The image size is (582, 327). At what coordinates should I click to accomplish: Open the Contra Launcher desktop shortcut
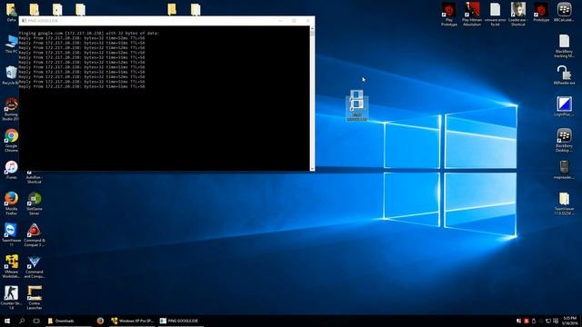[x=35, y=298]
